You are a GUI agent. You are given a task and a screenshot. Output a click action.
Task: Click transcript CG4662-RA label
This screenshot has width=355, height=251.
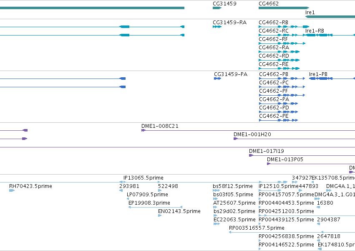[x=274, y=48]
